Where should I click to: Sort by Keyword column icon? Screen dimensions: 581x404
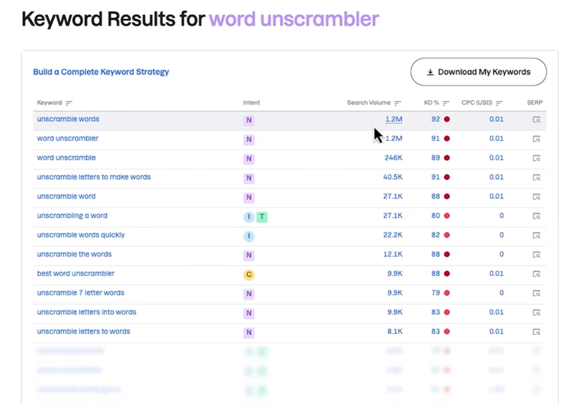pos(69,103)
